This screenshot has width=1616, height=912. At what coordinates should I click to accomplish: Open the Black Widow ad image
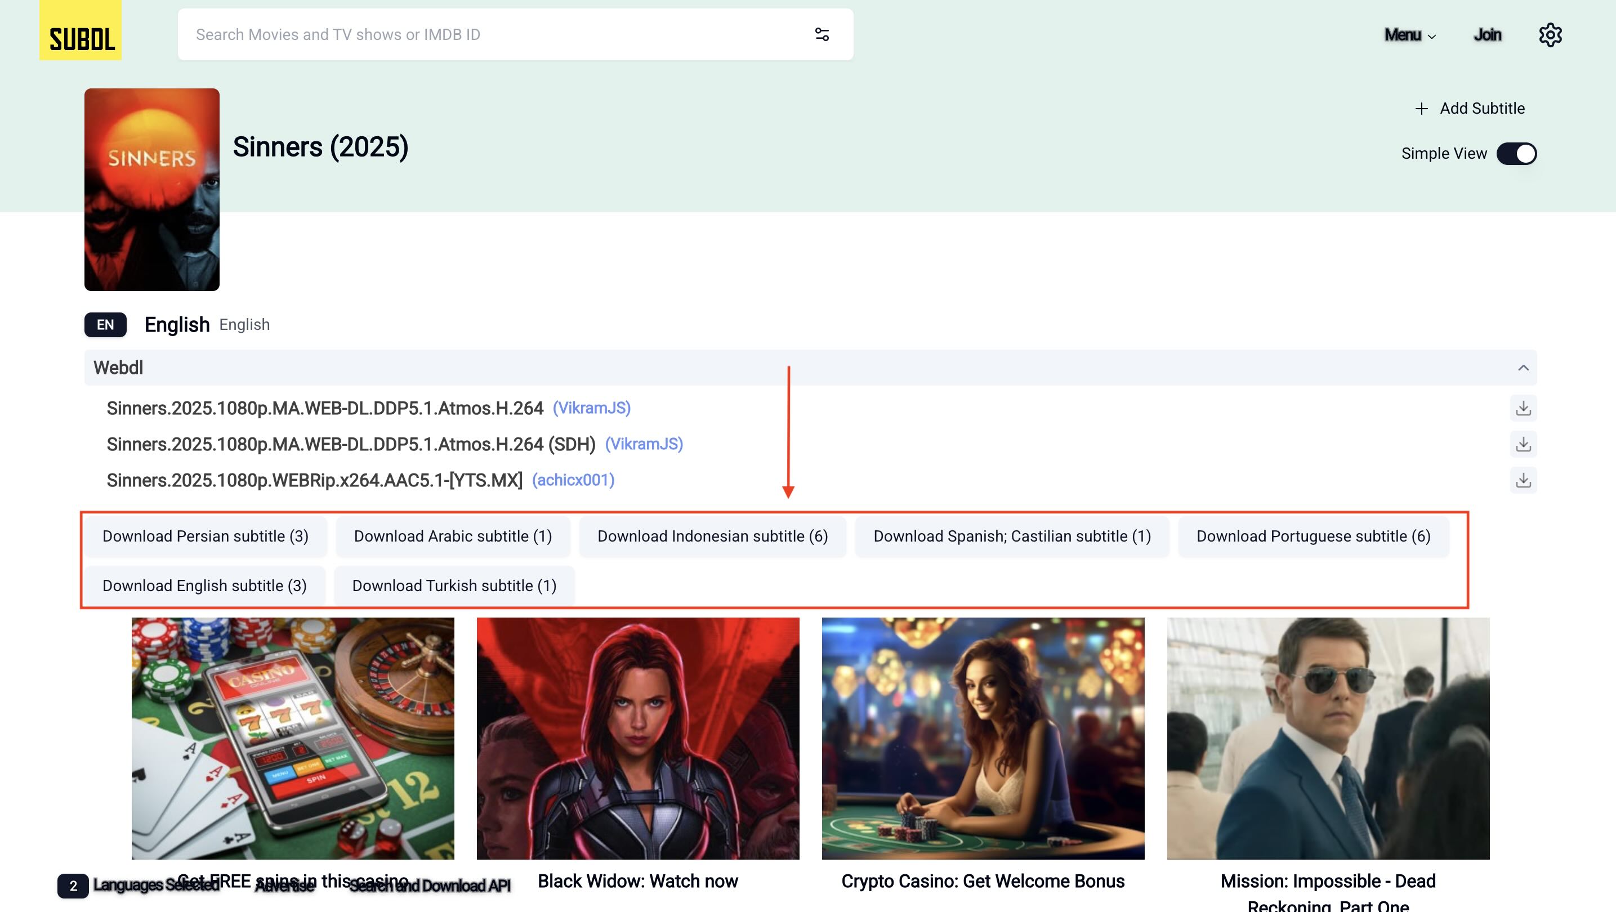(638, 738)
